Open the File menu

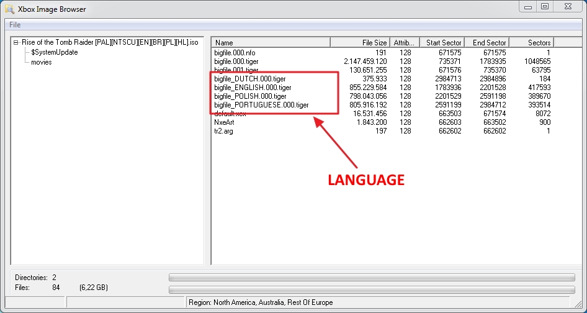click(15, 25)
